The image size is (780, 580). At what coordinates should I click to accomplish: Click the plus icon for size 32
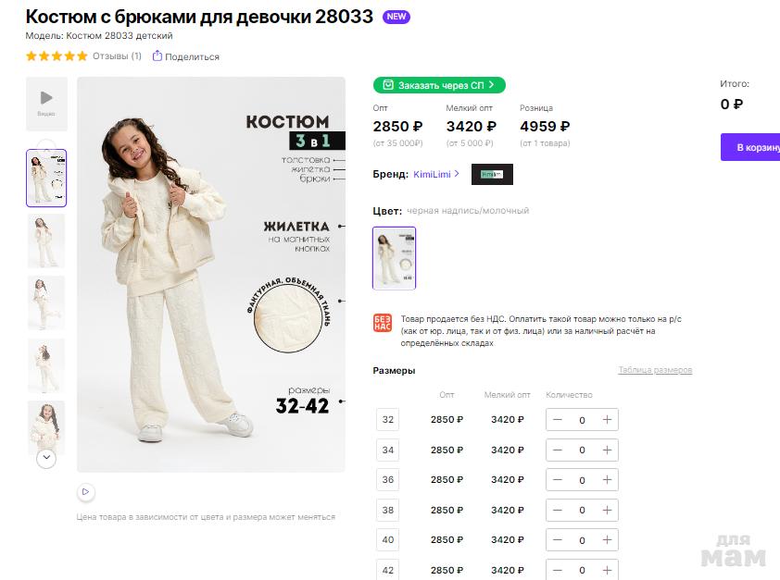coord(607,420)
